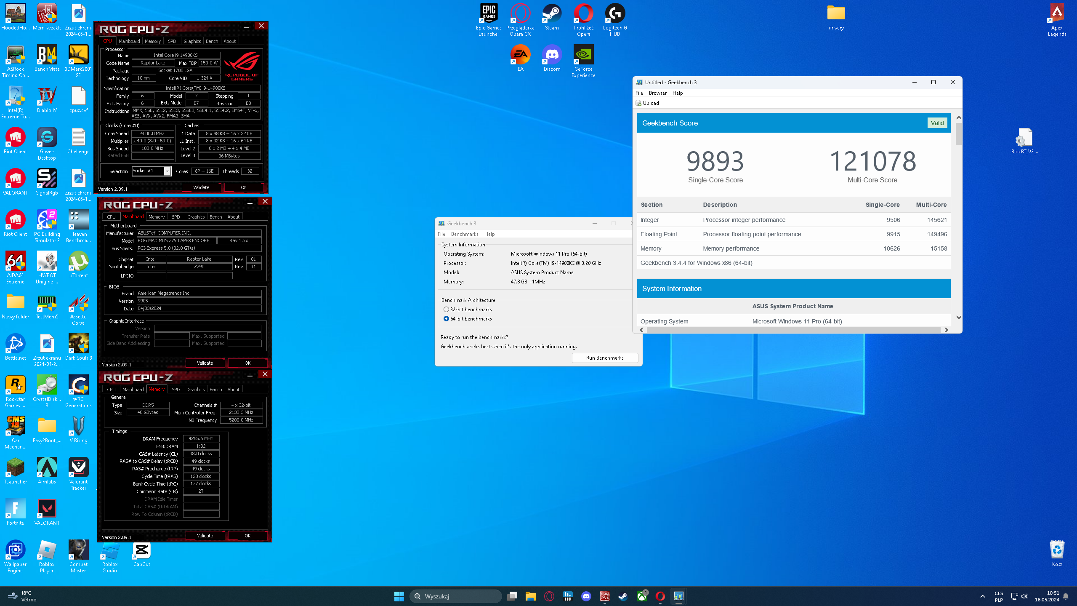
Task: Open the BloxRT_V2 file on desktop
Action: 1025,141
